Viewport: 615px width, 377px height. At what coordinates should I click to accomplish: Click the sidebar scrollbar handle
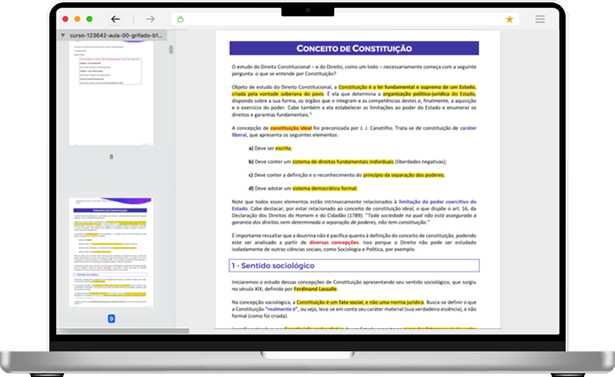pyautogui.click(x=171, y=50)
